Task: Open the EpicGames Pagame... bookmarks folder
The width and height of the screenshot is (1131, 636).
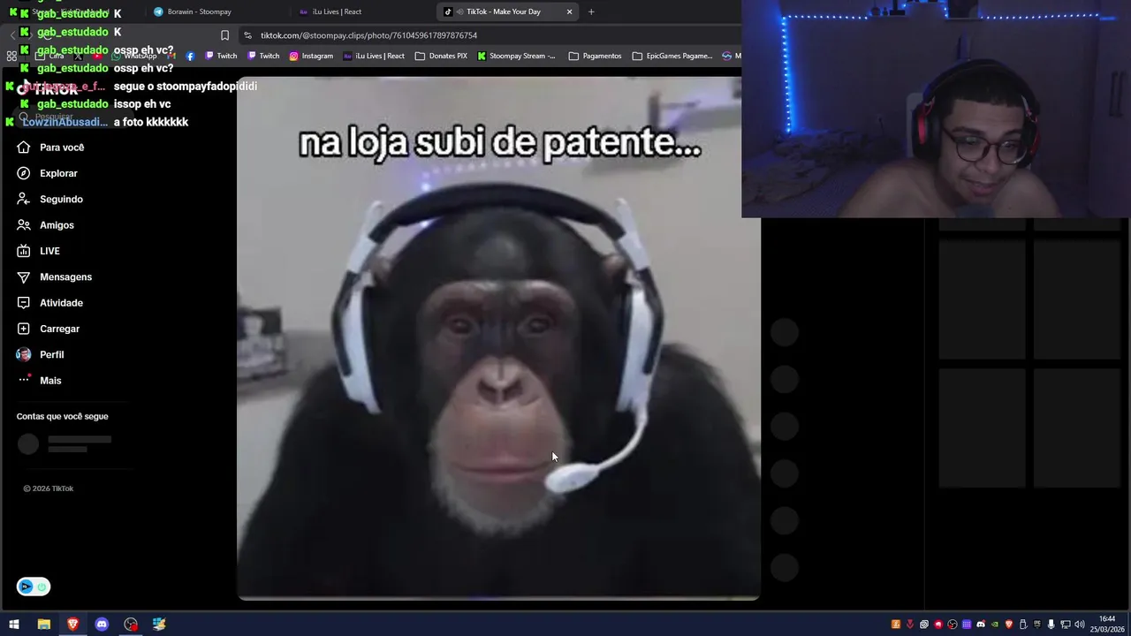Action: coord(672,56)
